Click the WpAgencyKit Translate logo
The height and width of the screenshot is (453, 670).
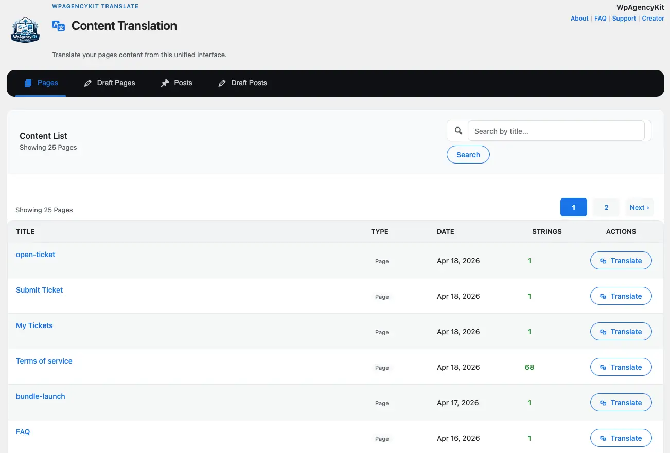(x=25, y=30)
